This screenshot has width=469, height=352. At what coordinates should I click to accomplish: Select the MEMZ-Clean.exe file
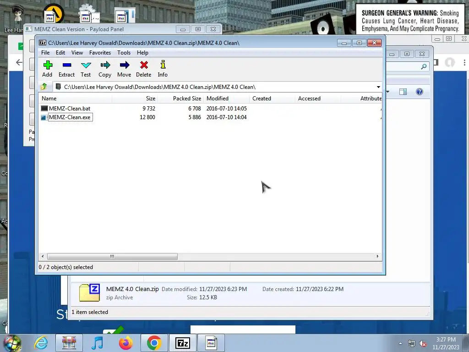pos(70,117)
